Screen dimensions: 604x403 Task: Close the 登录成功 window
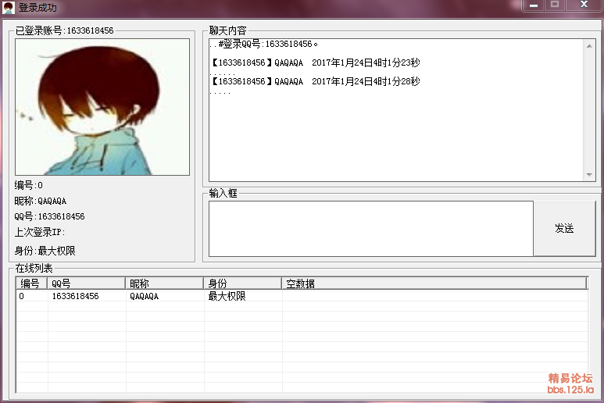tap(584, 5)
